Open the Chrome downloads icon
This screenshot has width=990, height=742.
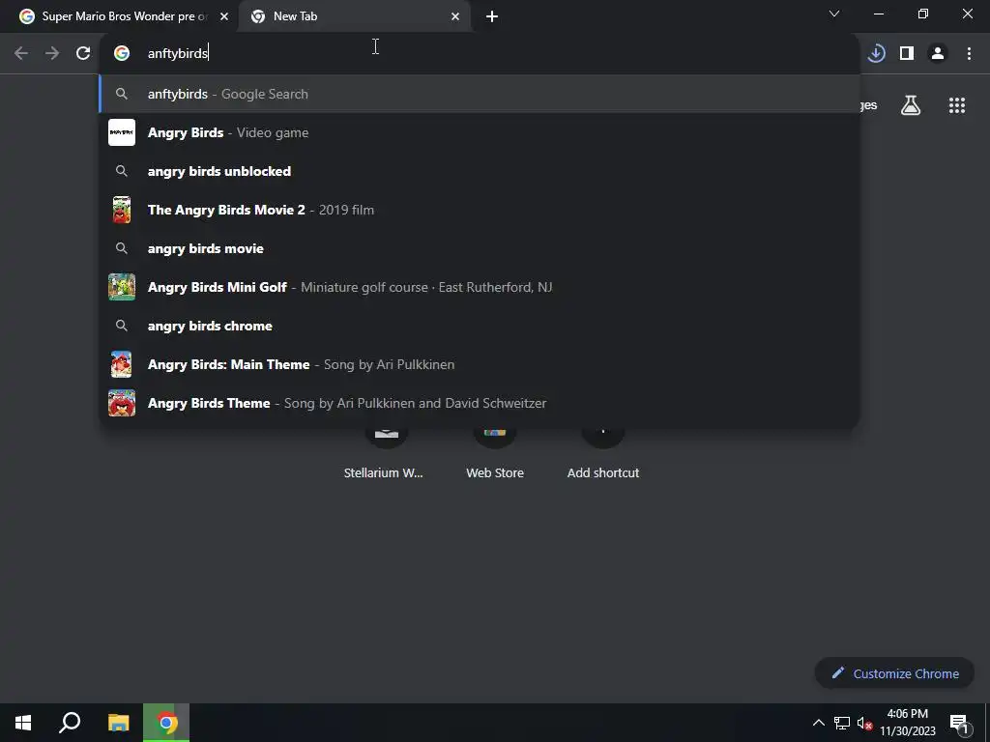point(876,53)
